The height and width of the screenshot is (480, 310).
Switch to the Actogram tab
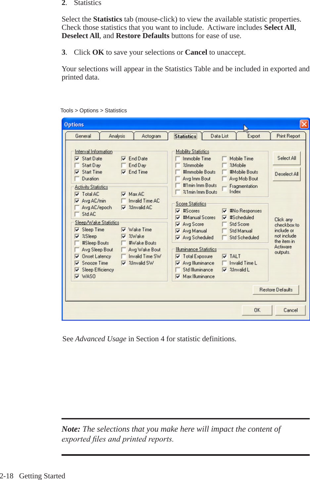tap(151, 136)
